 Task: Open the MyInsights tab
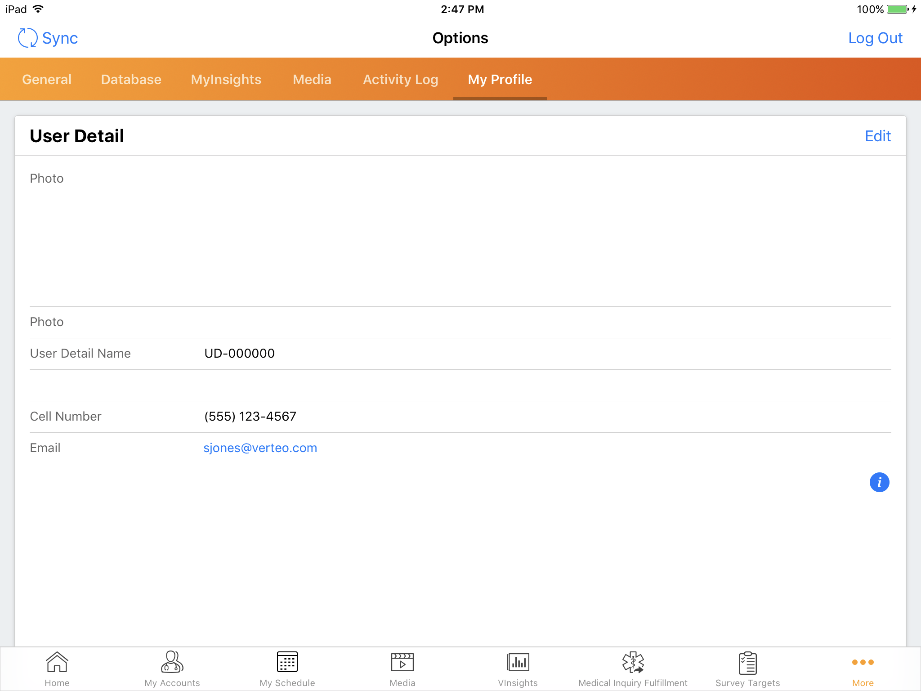coord(226,80)
